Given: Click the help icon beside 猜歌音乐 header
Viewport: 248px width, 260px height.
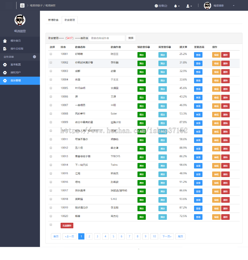Looking at the screenshot, I should pos(149,47).
